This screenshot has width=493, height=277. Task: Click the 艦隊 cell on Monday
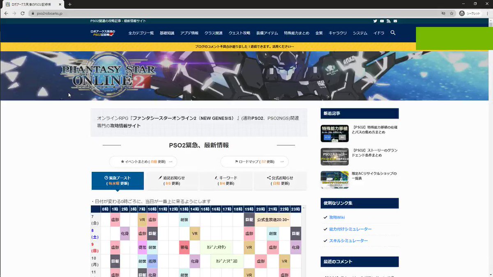tap(152, 261)
